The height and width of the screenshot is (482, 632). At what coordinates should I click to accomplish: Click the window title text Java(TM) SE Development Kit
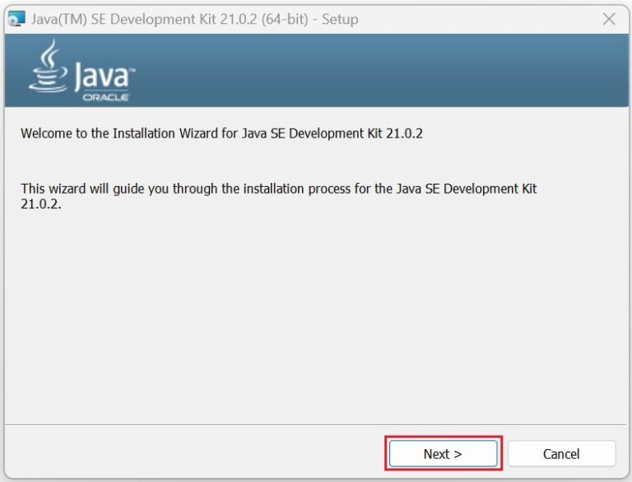123,19
